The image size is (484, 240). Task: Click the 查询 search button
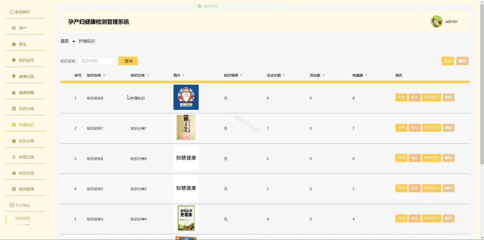[x=128, y=61]
